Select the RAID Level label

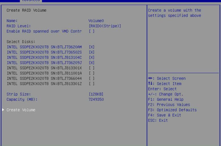(19, 26)
